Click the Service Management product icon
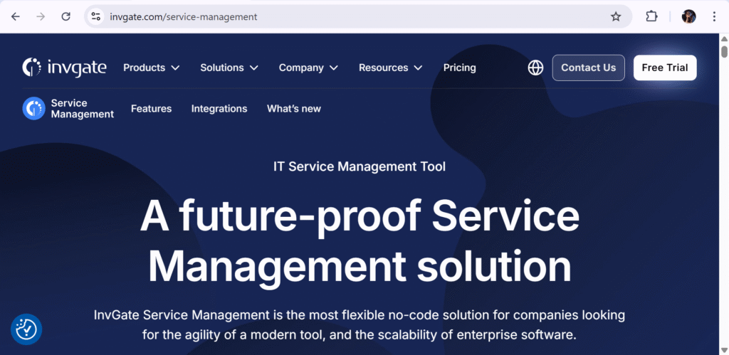 pos(34,109)
